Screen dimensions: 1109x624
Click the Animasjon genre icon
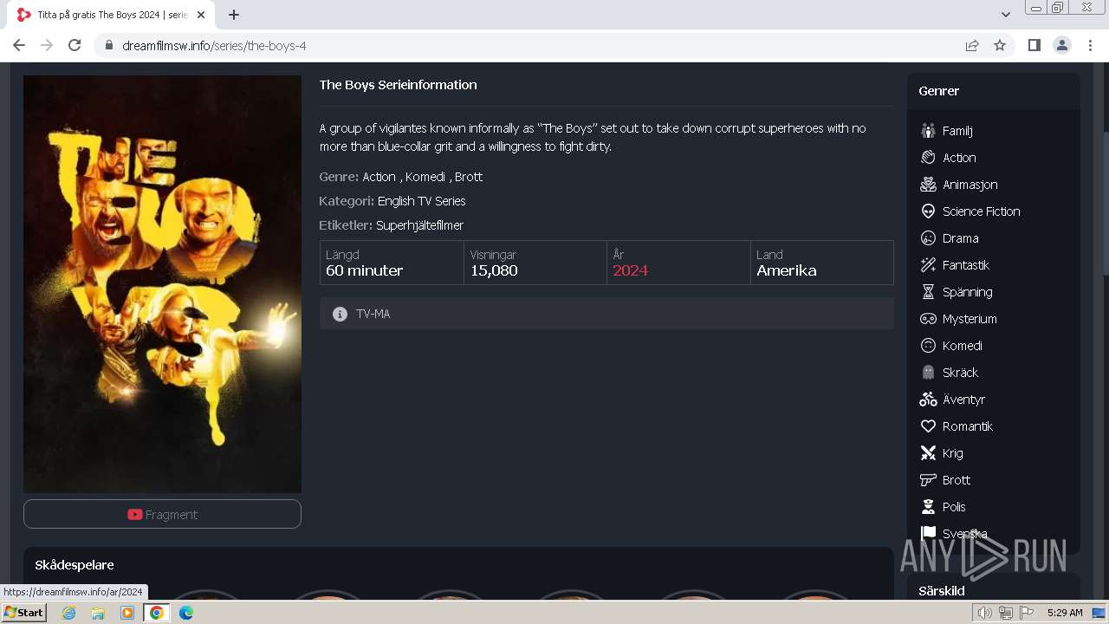pyautogui.click(x=928, y=185)
